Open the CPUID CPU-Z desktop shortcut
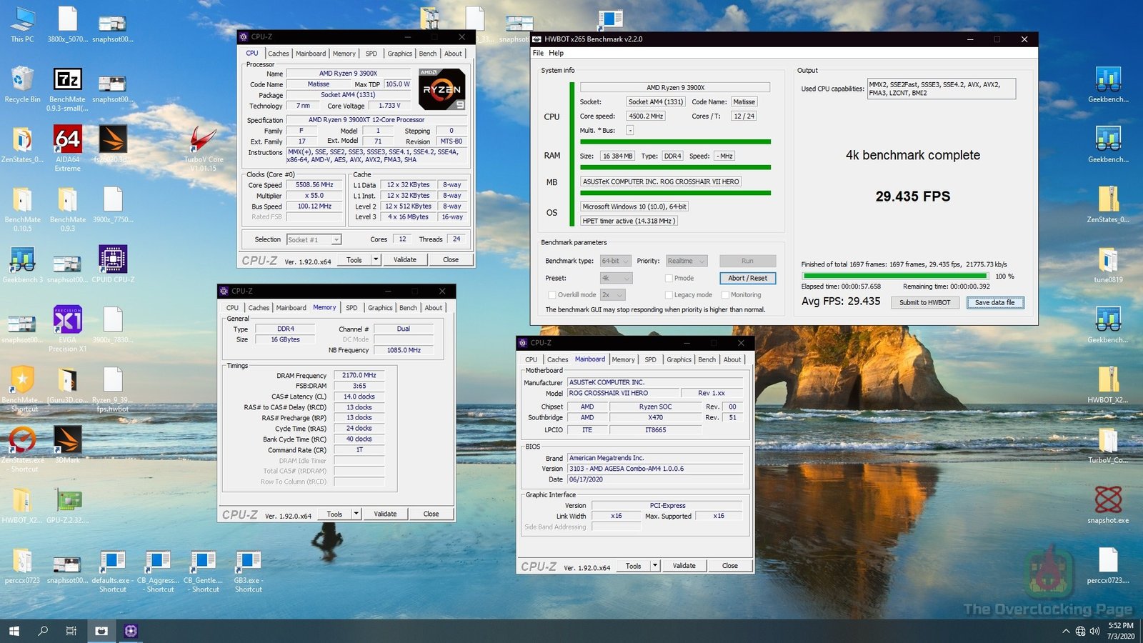The image size is (1143, 643). [112, 261]
